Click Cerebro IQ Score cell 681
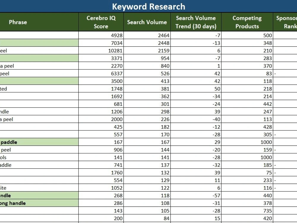 click(101, 104)
